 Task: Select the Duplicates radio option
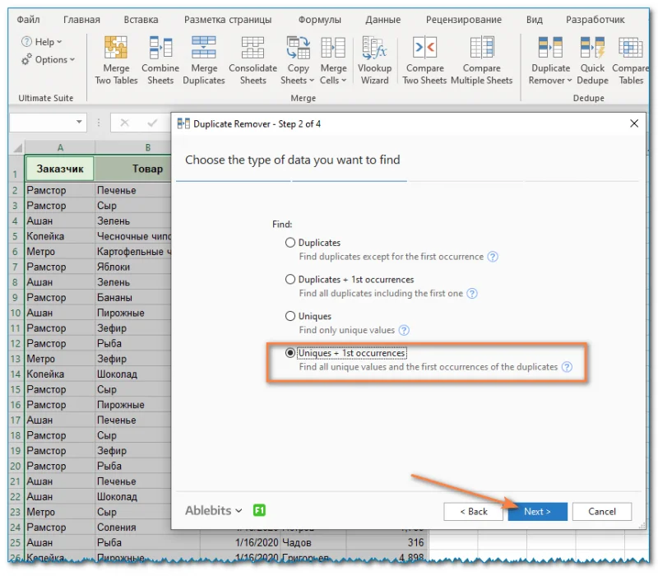290,243
